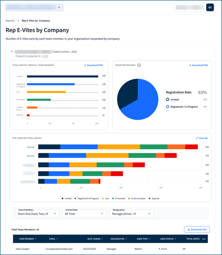Click the table's three-dot column options icon
222x255 pixels.
(204, 239)
